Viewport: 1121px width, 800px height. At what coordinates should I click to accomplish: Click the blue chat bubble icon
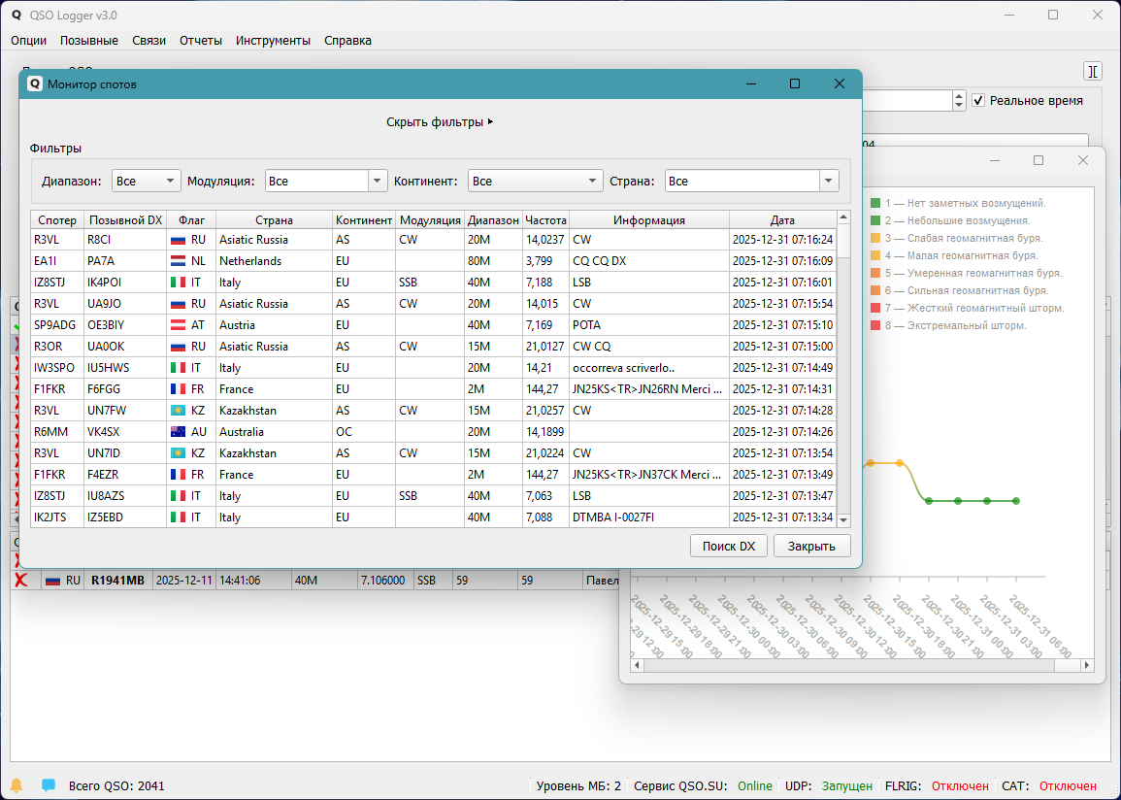[49, 785]
